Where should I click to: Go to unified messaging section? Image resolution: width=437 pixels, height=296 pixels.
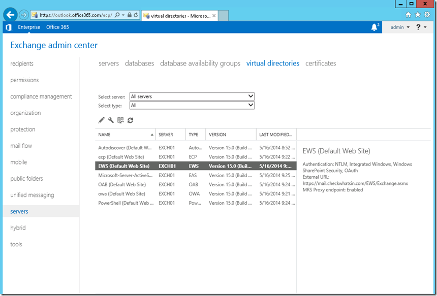click(x=32, y=195)
